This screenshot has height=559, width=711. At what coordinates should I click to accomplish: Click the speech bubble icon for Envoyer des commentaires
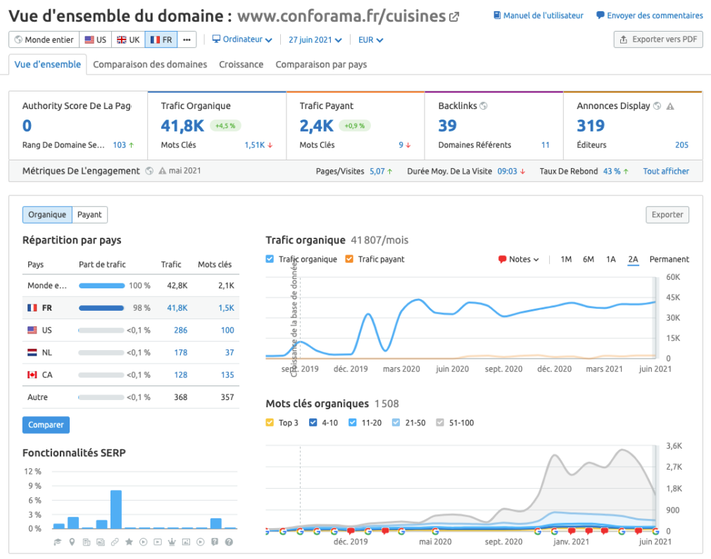pos(600,15)
